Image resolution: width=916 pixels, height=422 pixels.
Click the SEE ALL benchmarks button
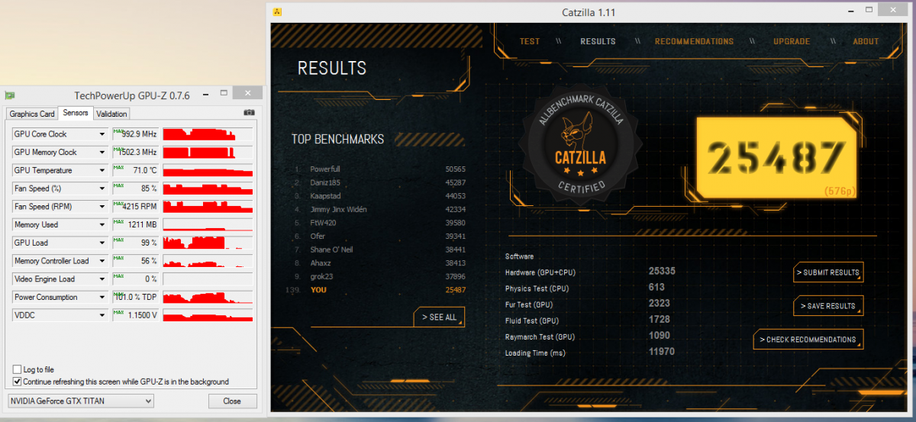[x=438, y=317]
